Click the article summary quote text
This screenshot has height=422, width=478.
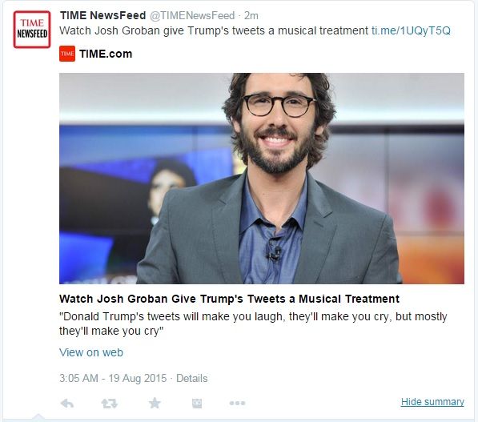(x=253, y=324)
